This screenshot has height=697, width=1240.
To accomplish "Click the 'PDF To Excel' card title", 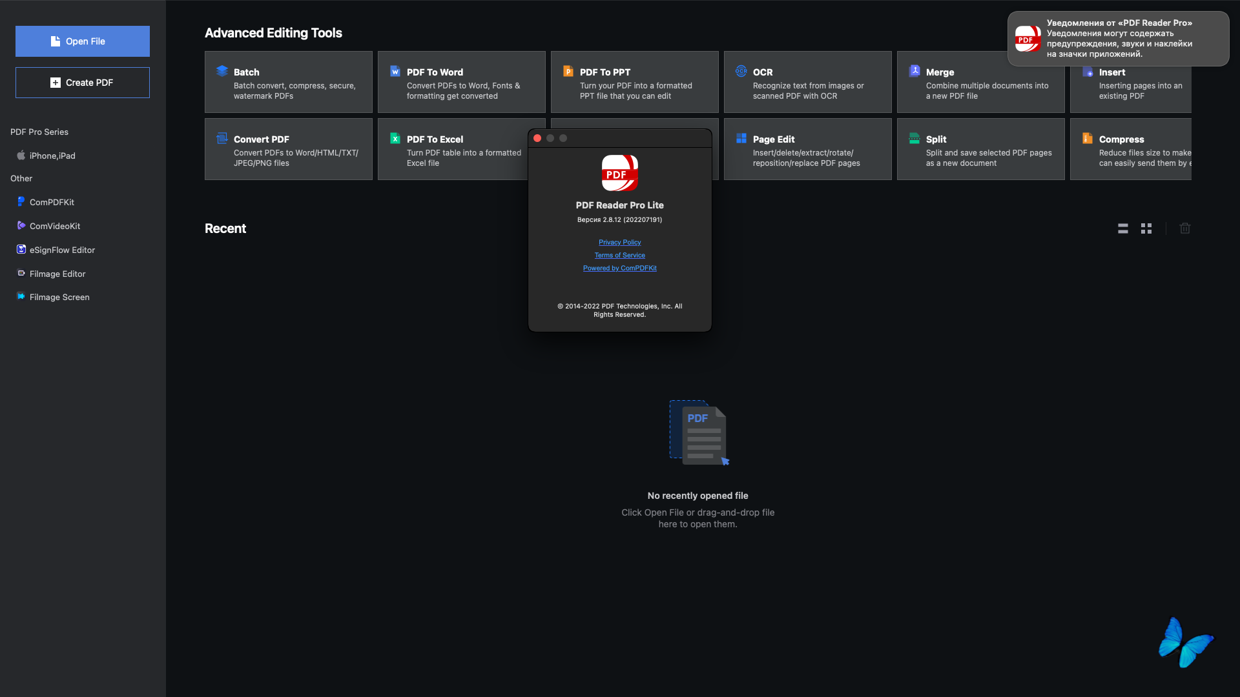I will point(435,139).
